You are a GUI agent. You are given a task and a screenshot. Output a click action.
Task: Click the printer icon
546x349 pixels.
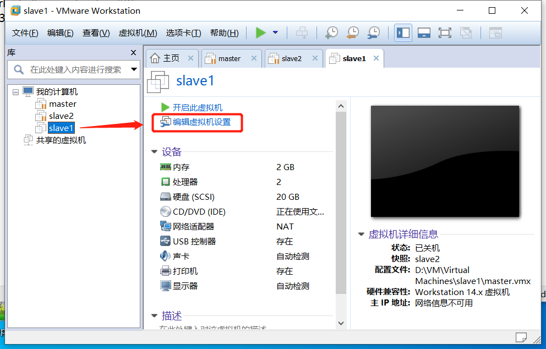pyautogui.click(x=166, y=271)
